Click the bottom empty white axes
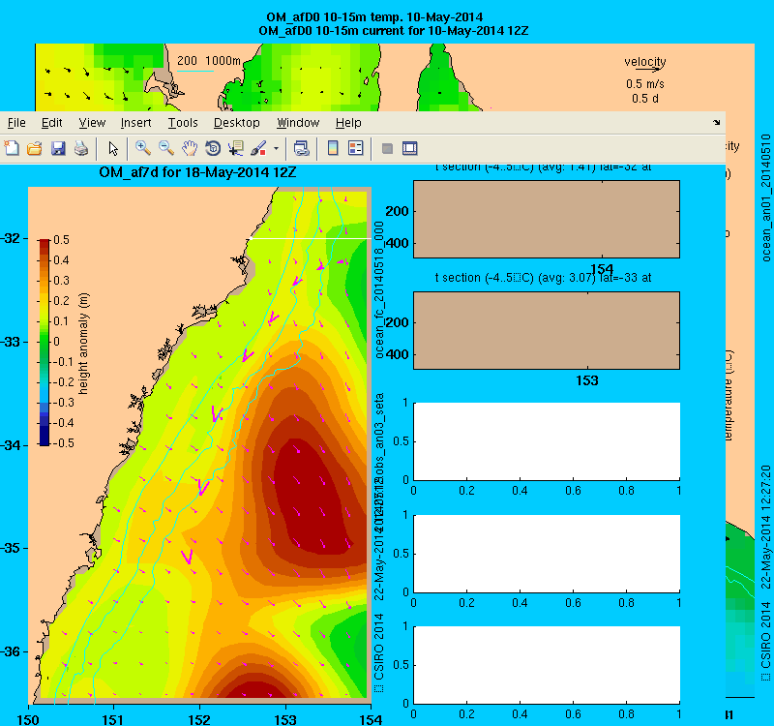 (547, 665)
